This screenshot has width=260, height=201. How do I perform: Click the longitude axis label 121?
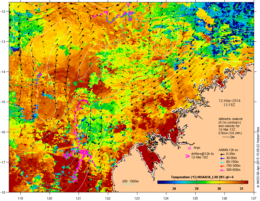79,198
